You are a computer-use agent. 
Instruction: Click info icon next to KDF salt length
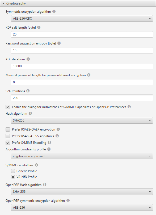(x=39, y=27)
